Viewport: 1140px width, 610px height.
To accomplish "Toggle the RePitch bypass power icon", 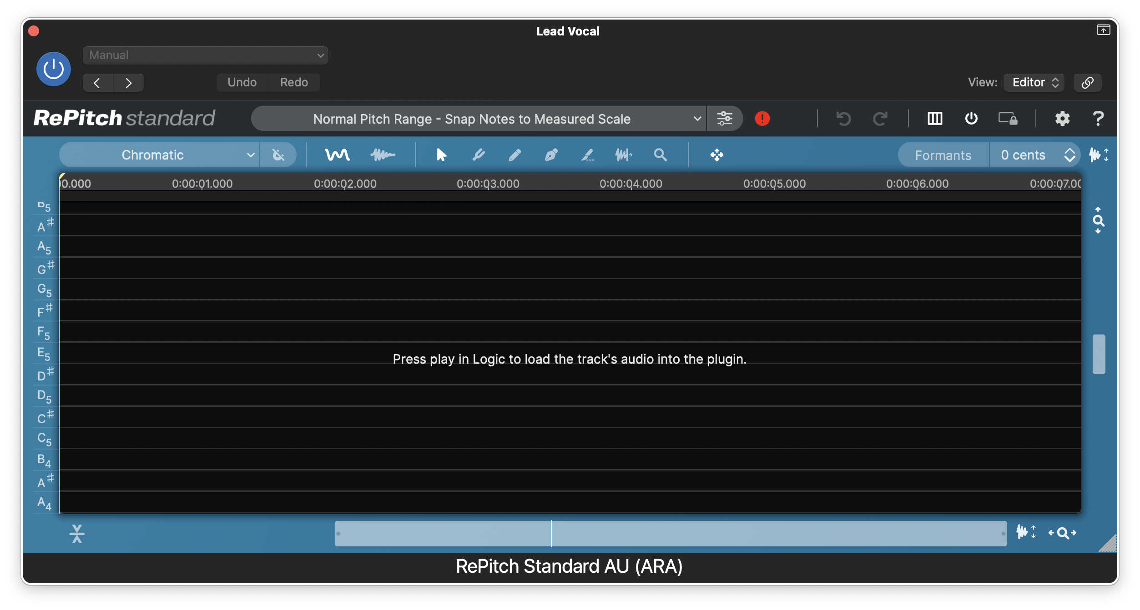I will 971,119.
